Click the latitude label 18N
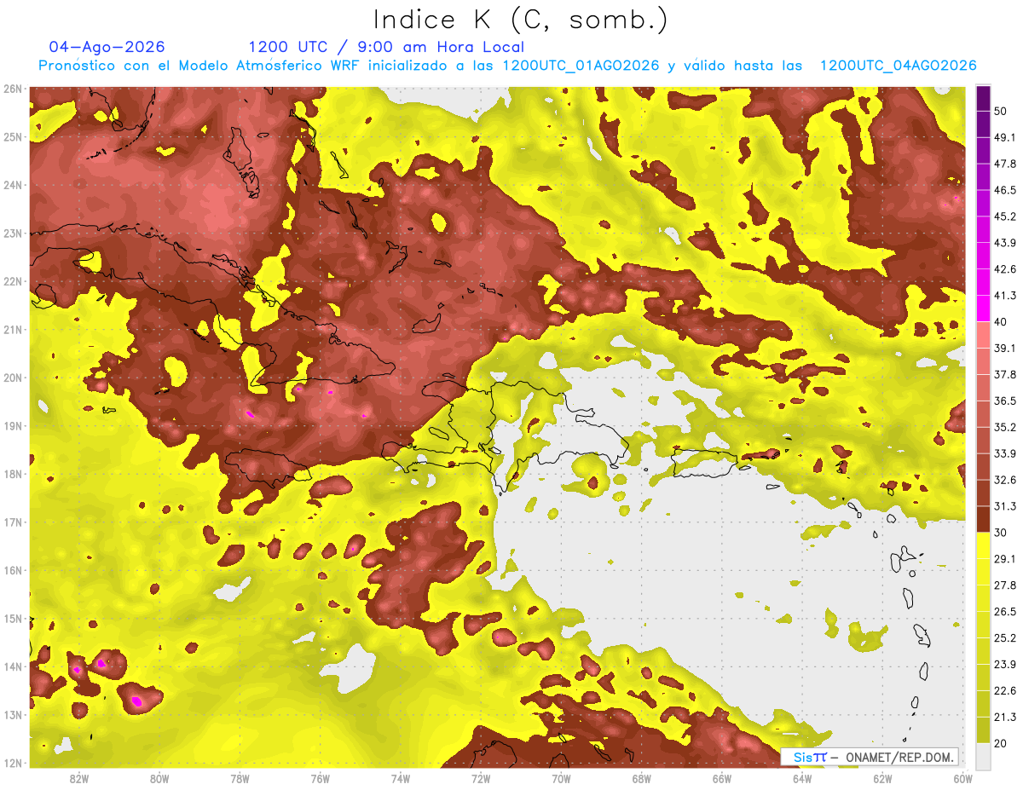Screen dimensions: 1023x790 13,474
